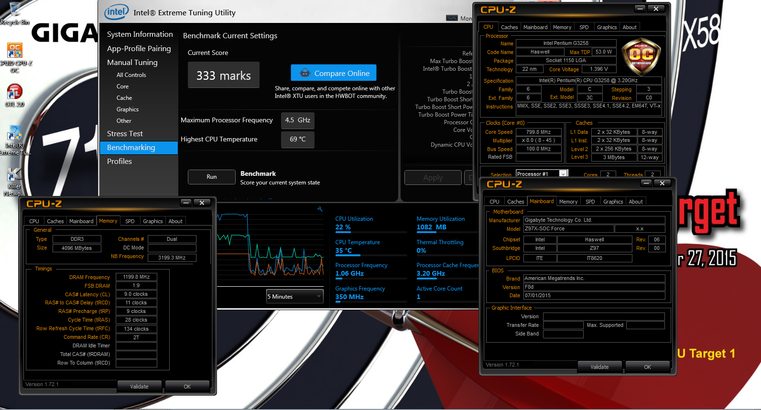Run the benchmark
The image size is (761, 410).
click(212, 177)
